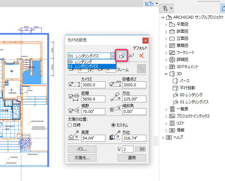Click the view cone icon
225x181 pixels.
(x=74, y=110)
